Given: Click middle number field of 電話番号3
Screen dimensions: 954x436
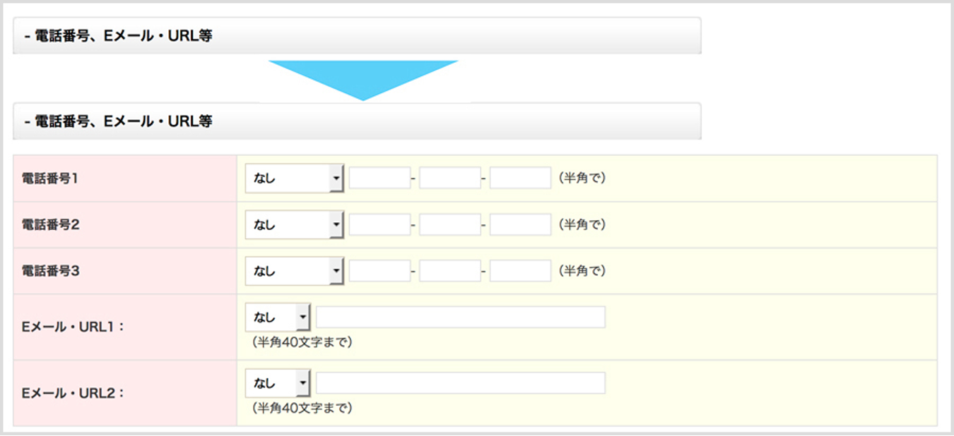Looking at the screenshot, I should pyautogui.click(x=449, y=271).
